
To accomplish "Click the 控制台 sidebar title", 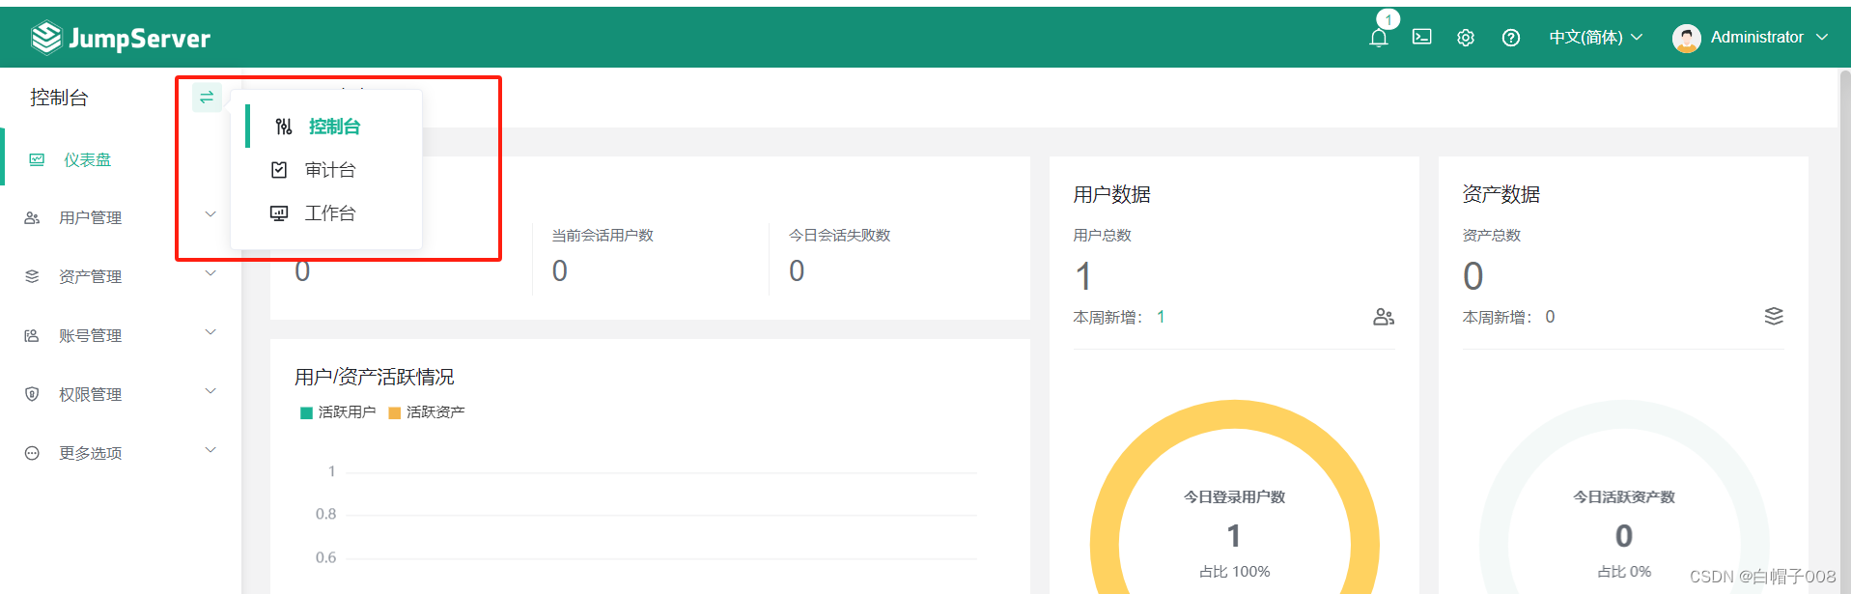I will pos(59,98).
